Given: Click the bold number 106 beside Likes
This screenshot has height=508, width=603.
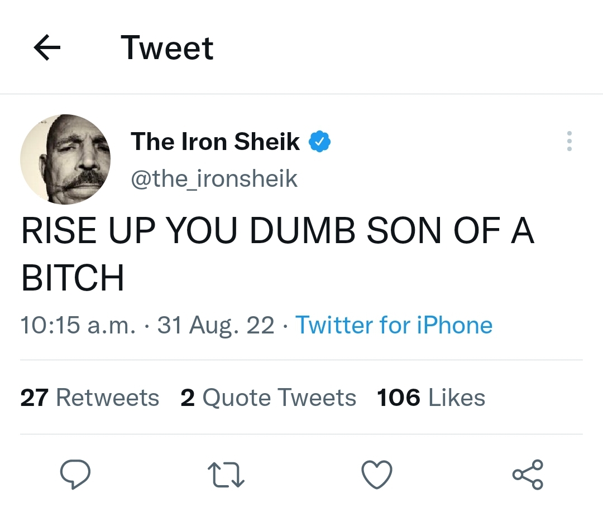Looking at the screenshot, I should click(x=399, y=398).
